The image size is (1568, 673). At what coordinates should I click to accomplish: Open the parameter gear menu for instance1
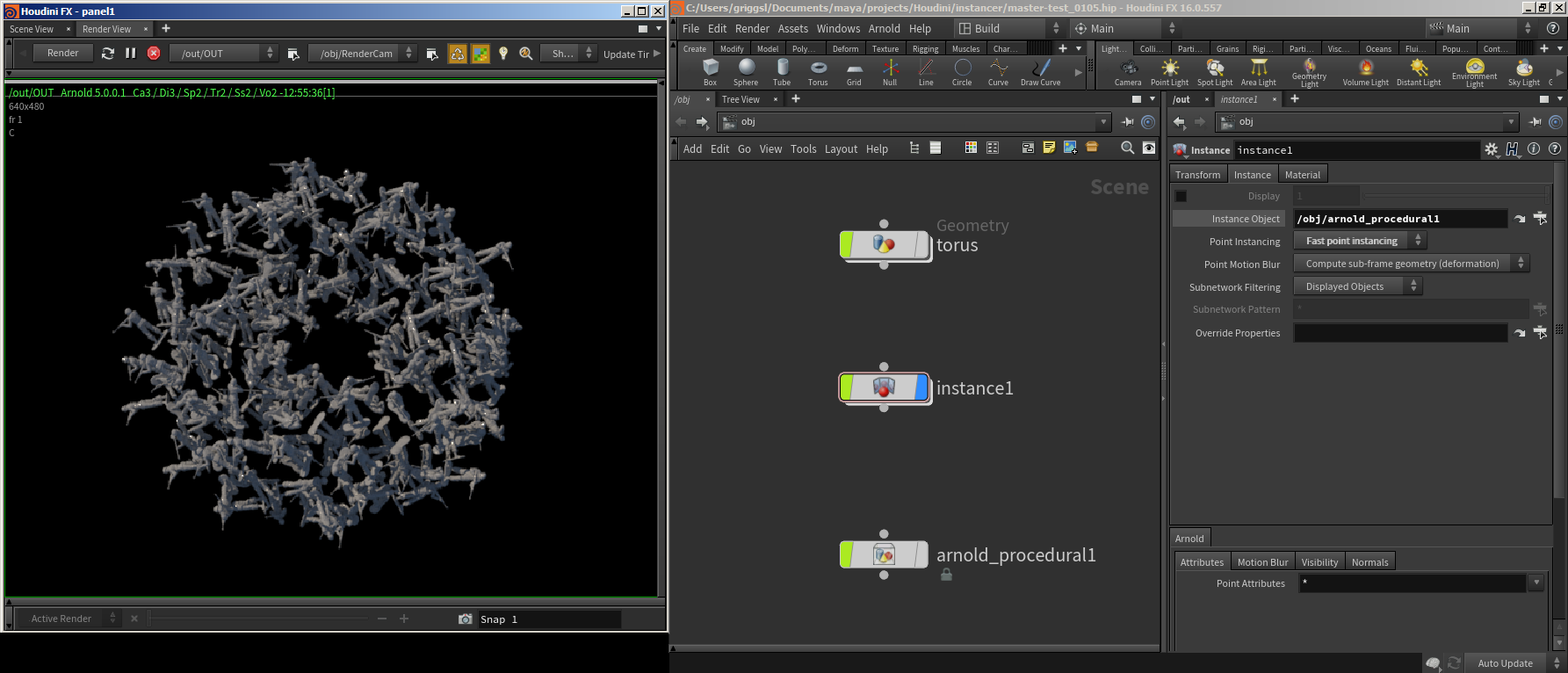(1492, 150)
